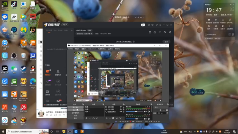Select Scene 2 in OBS scenes list

(94, 109)
